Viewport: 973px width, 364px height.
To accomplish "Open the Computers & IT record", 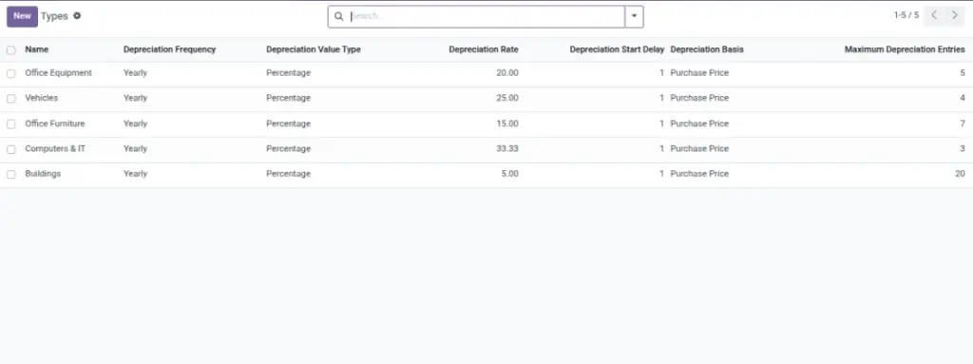I will (55, 149).
